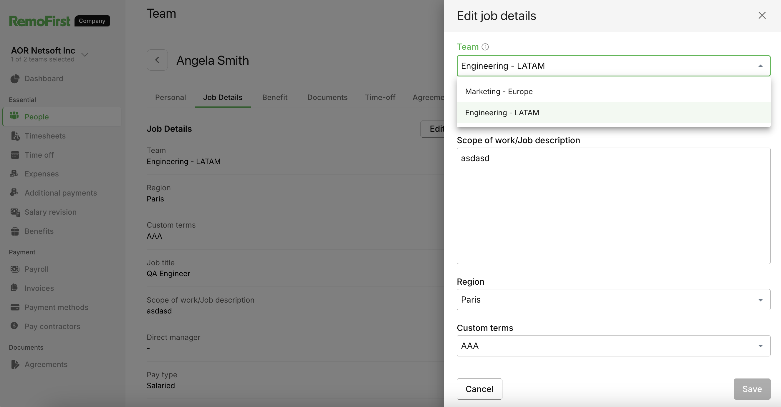Open Pay contractors in the sidebar

point(52,326)
